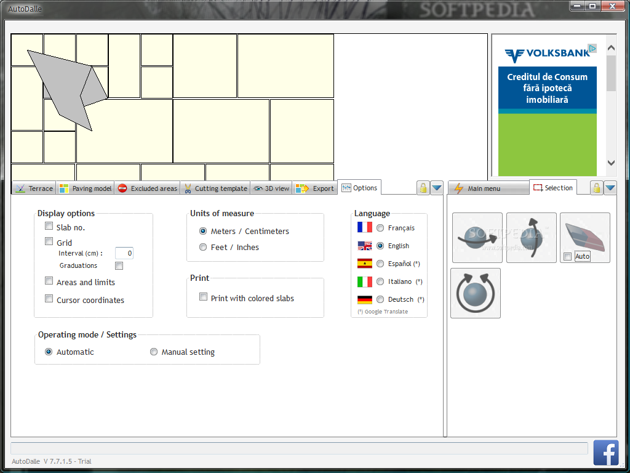Image resolution: width=630 pixels, height=473 pixels.
Task: Click the ad panel scroll down arrow
Action: 611,163
